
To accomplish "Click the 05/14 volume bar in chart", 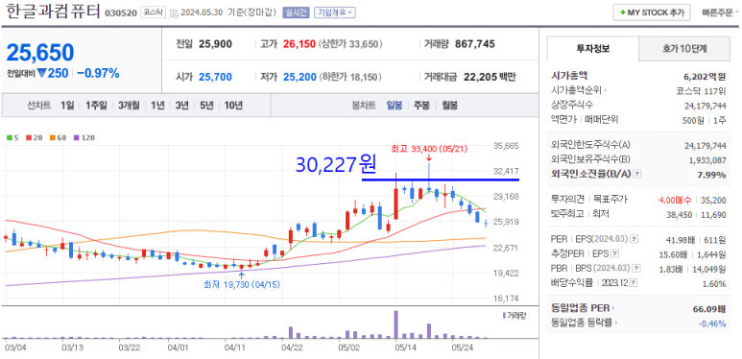I will [396, 324].
